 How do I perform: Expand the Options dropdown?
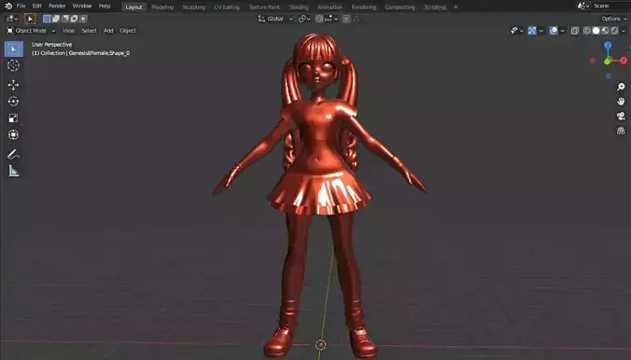coord(614,19)
